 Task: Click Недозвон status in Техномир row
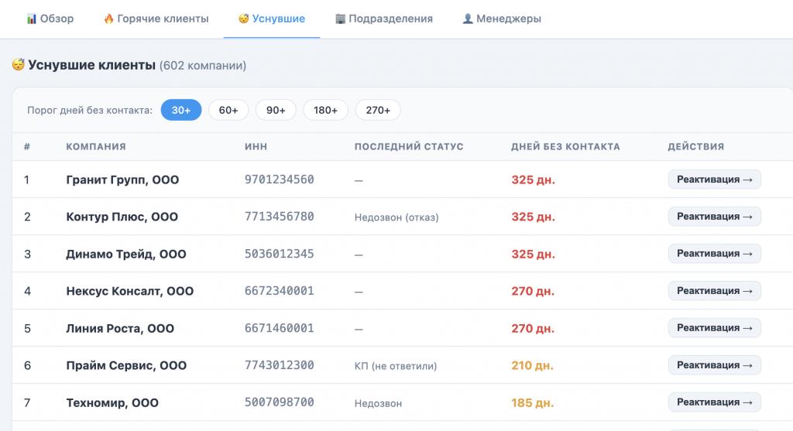tap(378, 403)
